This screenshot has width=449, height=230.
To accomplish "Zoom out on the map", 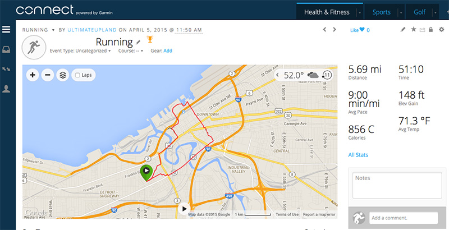I will click(47, 75).
